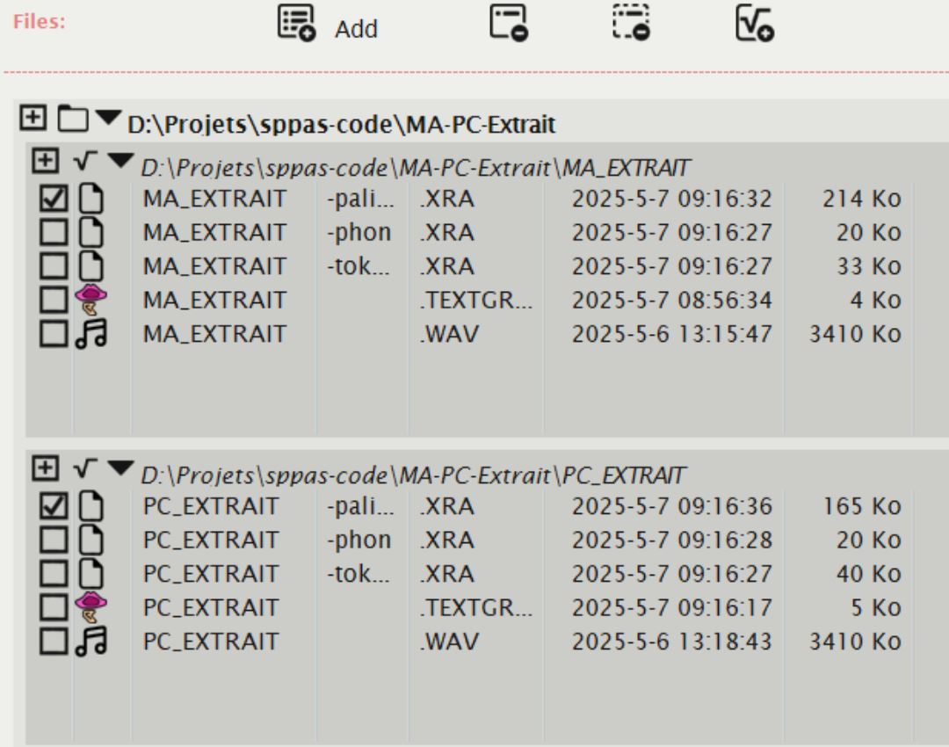Click the Add files button
Image resolution: width=949 pixels, height=747 pixels.
tap(328, 25)
